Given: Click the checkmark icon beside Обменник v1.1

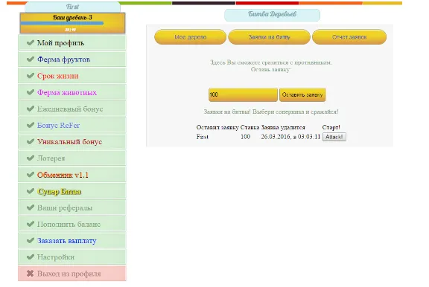Looking at the screenshot, I should tap(31, 175).
